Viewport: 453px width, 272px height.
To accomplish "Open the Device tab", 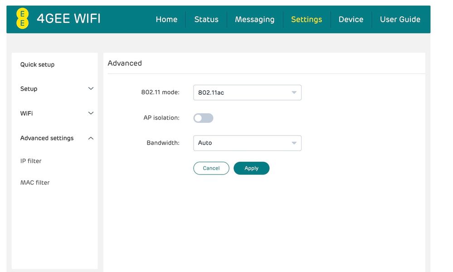I will tap(351, 19).
